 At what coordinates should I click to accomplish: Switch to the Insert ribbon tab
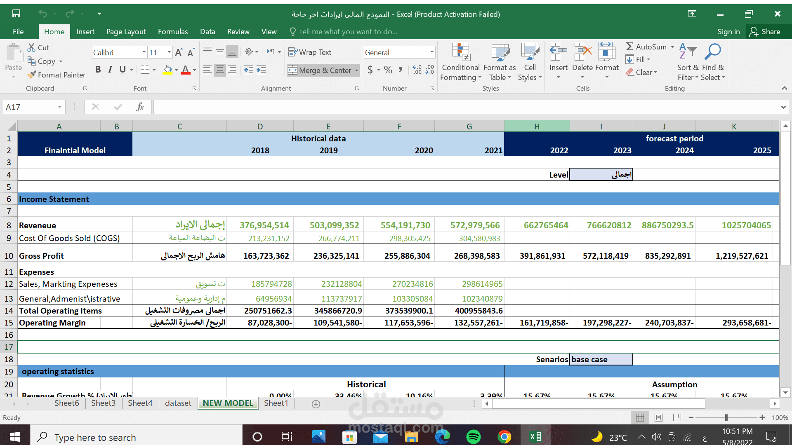[x=85, y=32]
